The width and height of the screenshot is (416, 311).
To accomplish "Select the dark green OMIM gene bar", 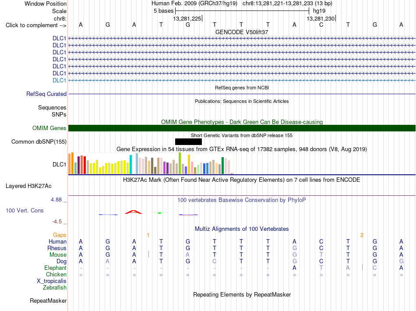I will pos(242,128).
